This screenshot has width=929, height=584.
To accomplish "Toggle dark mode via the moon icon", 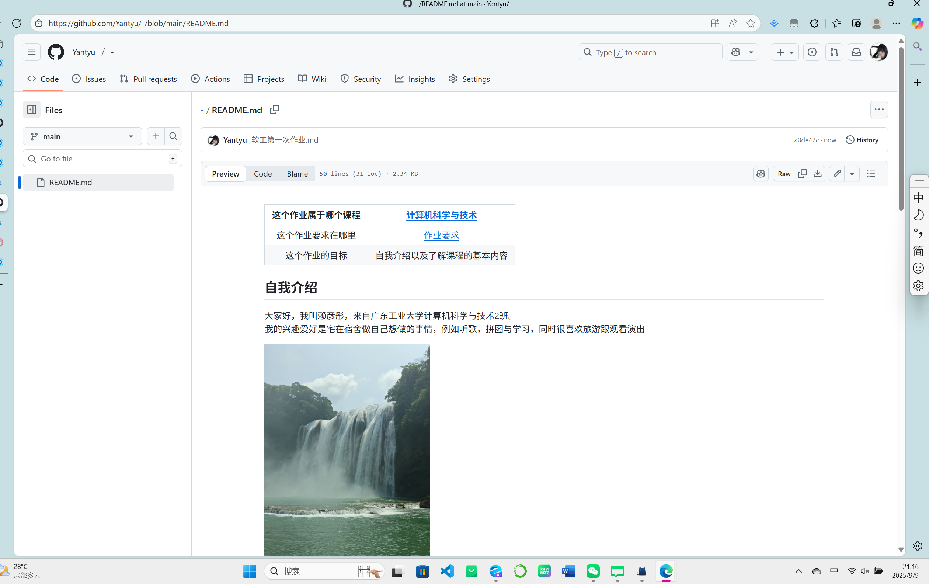I will [x=919, y=215].
